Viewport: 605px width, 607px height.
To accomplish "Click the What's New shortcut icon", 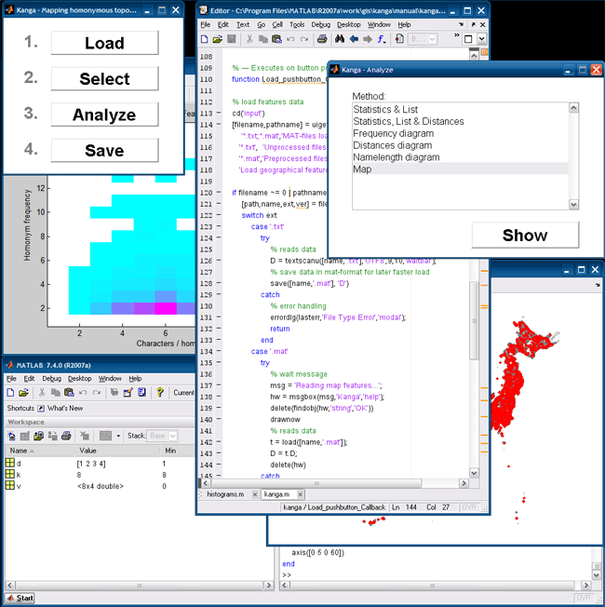I will tap(41, 408).
